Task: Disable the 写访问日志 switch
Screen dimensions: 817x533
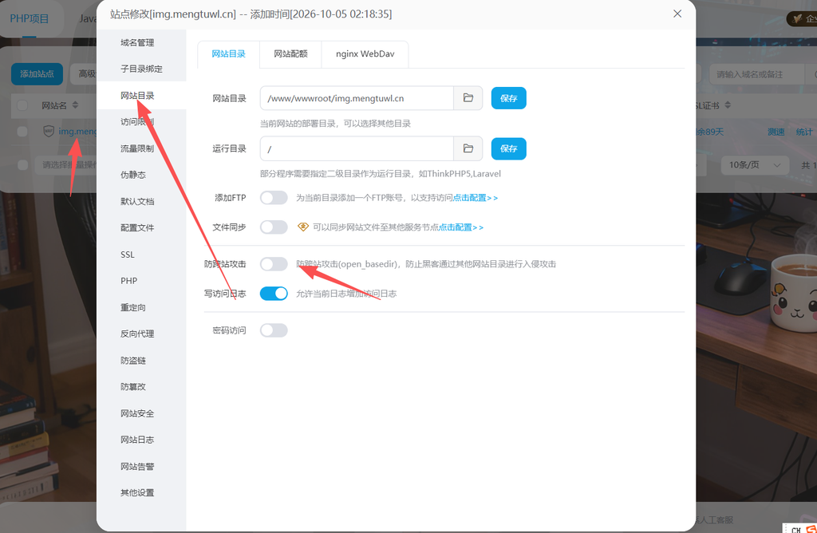Action: point(274,294)
